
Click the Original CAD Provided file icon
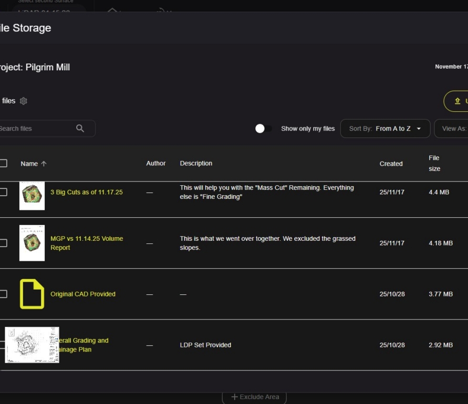(x=32, y=294)
